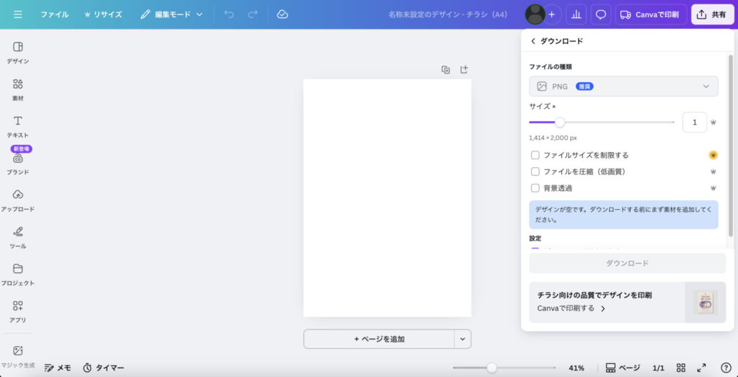Check ファイルを圧縮（低画質）option
This screenshot has width=738, height=377.
click(x=535, y=172)
